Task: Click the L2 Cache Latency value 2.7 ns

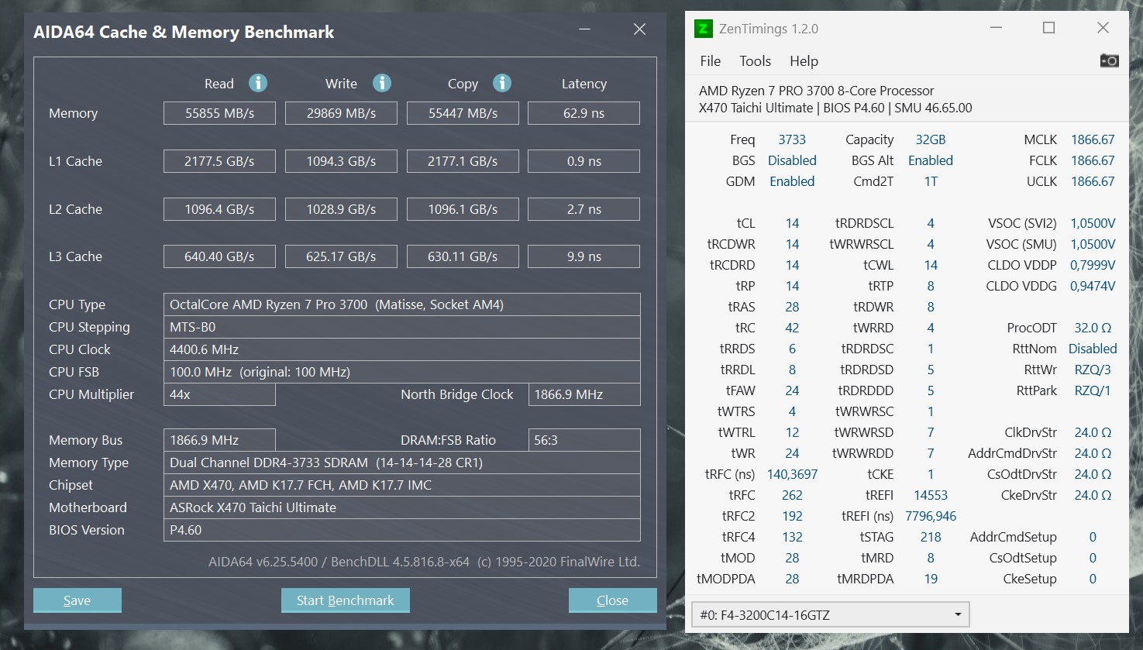Action: click(x=584, y=209)
